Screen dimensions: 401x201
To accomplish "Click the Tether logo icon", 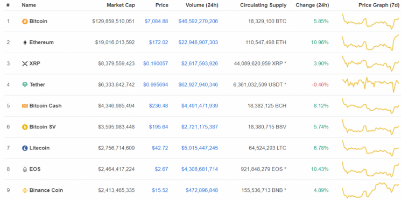I will [25, 85].
